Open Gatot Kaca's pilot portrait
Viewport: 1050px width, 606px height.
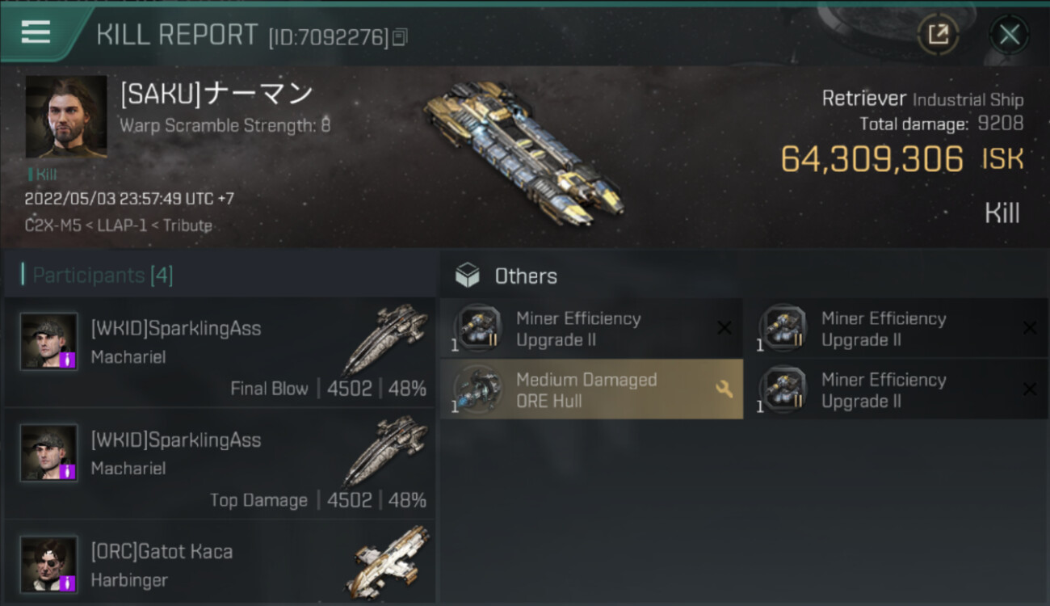pos(49,564)
